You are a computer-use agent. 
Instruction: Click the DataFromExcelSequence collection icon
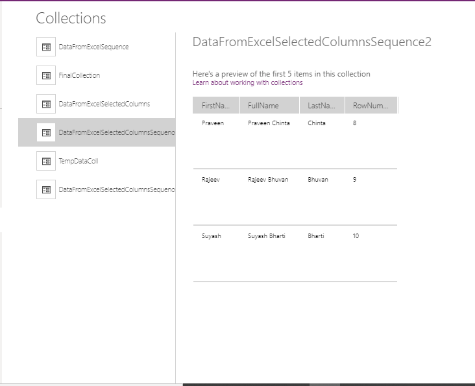[46, 47]
